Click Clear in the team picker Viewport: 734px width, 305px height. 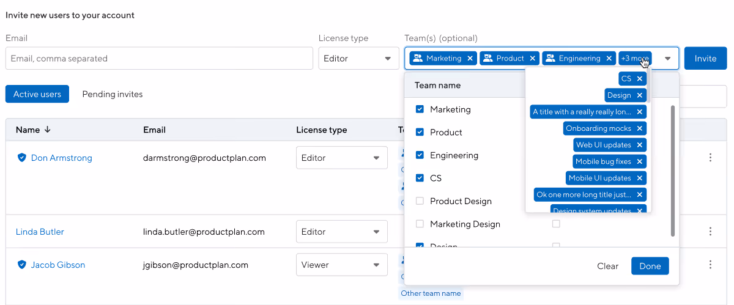click(x=607, y=266)
